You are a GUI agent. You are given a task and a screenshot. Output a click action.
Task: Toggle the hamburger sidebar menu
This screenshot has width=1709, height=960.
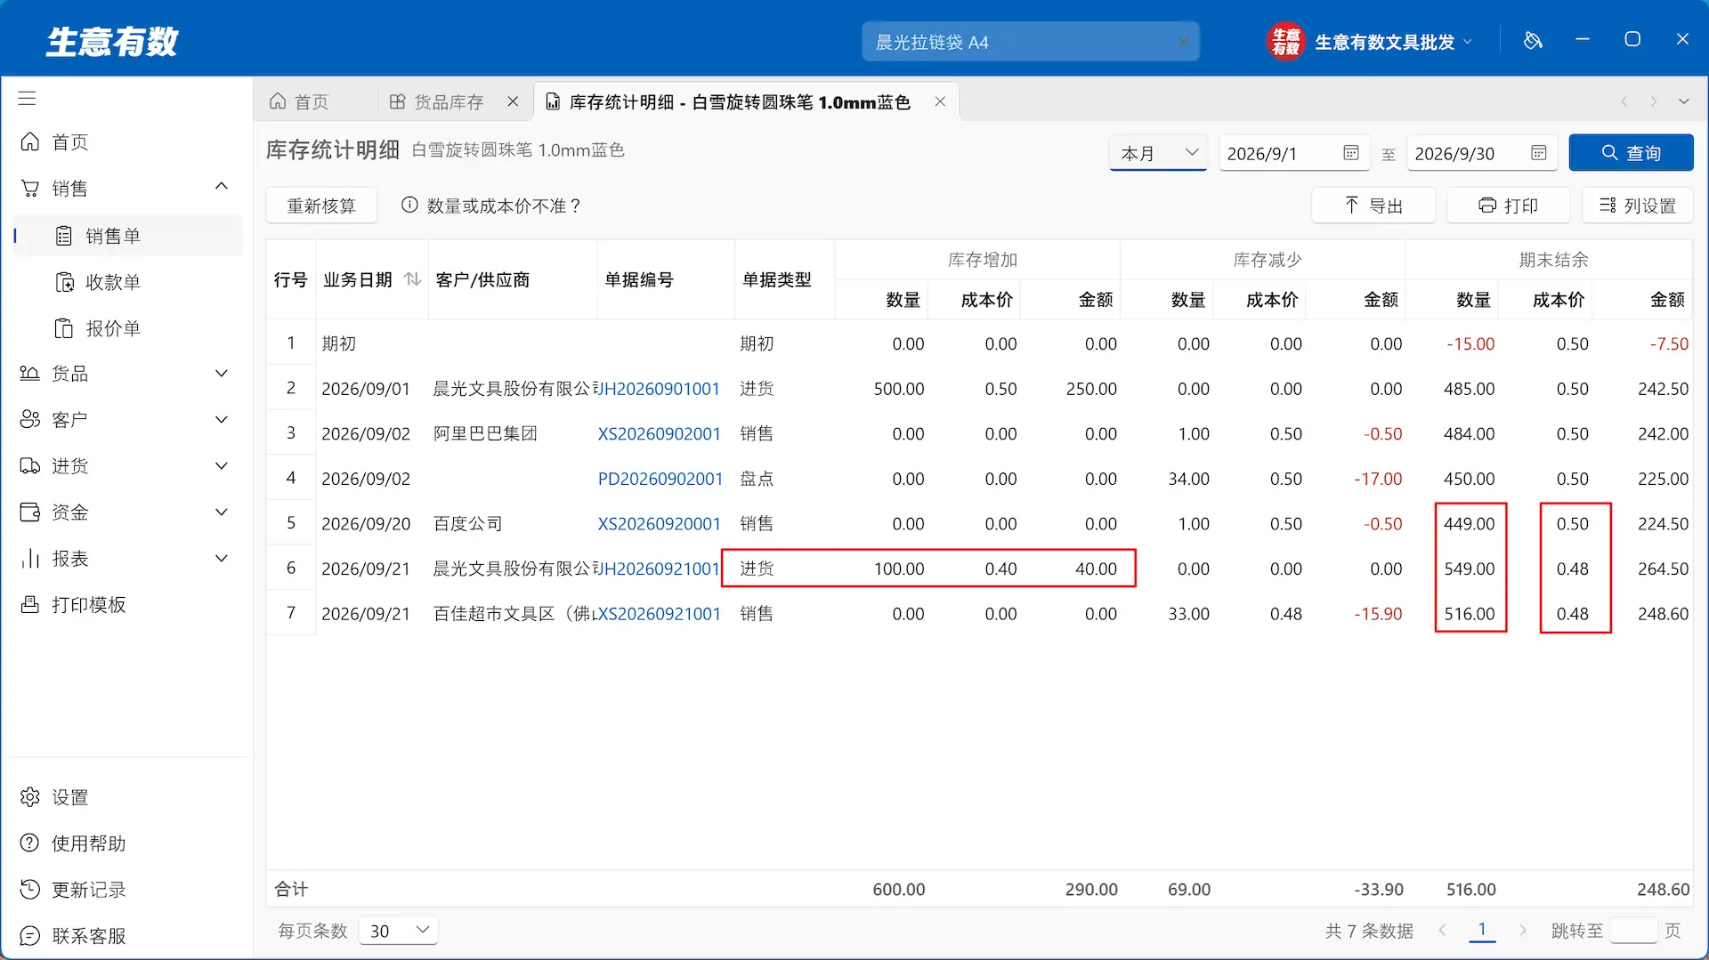tap(27, 98)
